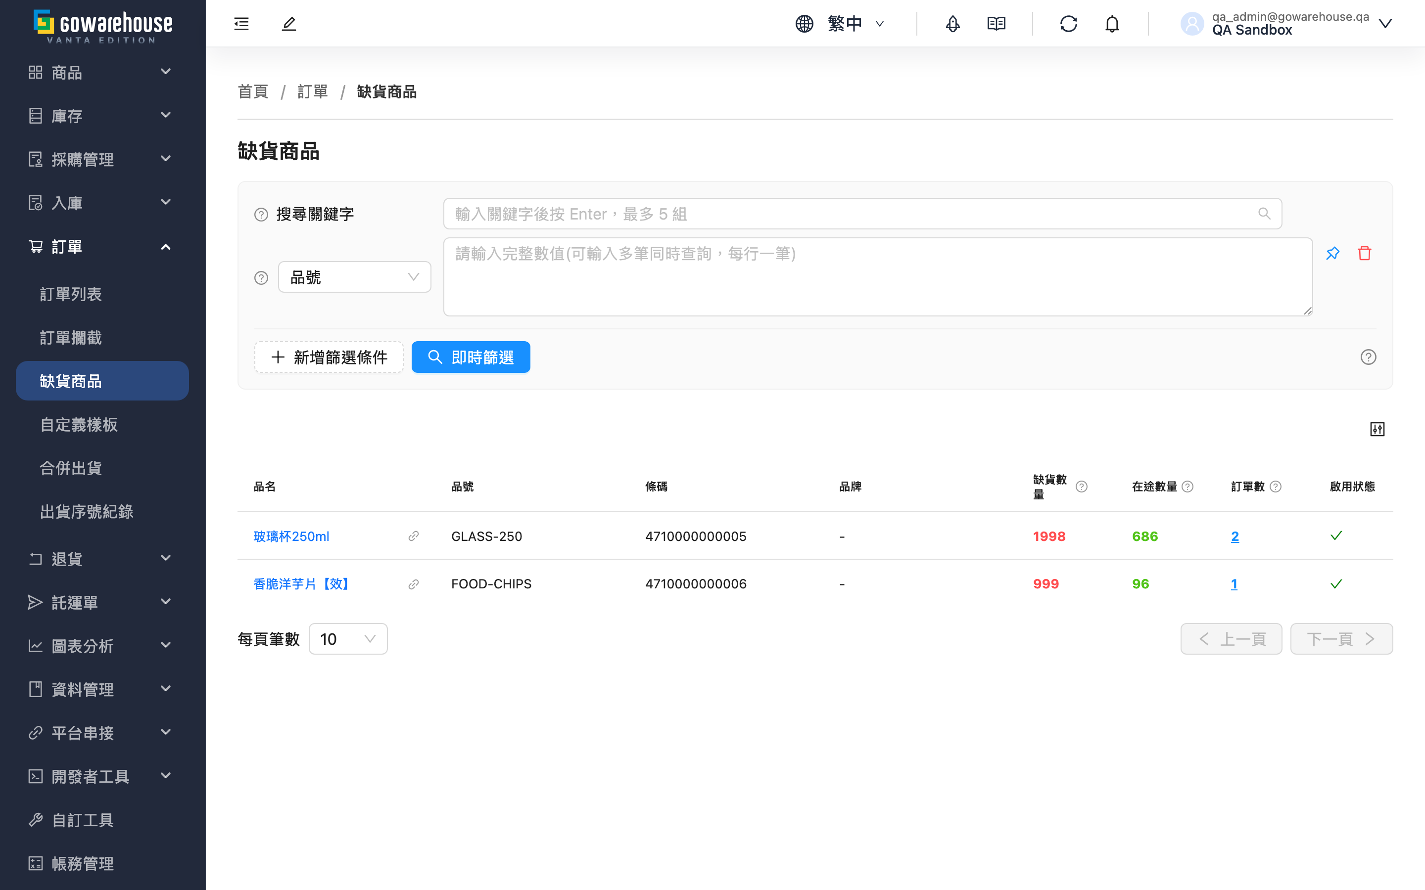The width and height of the screenshot is (1425, 890).
Task: Expand the 託運單 sidebar menu
Action: (x=103, y=602)
